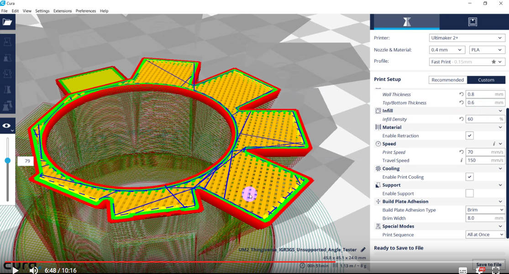Screen dimensions: 509x274
Task: Open the Printer dropdown (Ultimaker 2+)
Action: tap(467, 37)
